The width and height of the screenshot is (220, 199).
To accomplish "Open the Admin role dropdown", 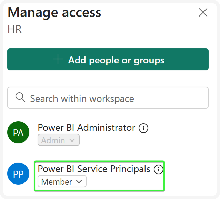I will [59, 140].
